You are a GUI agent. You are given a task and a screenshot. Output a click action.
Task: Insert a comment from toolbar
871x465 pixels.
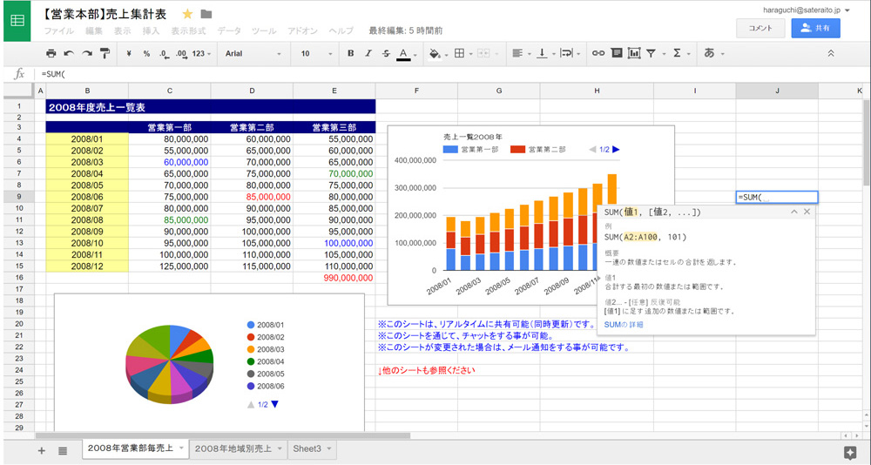[x=616, y=54]
